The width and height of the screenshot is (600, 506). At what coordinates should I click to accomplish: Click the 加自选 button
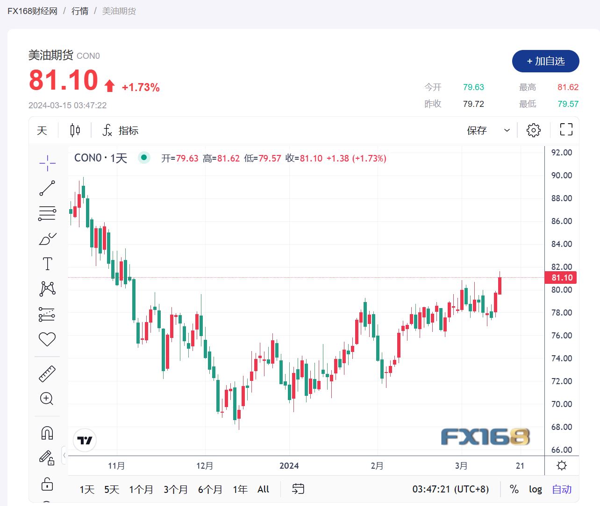click(x=545, y=61)
